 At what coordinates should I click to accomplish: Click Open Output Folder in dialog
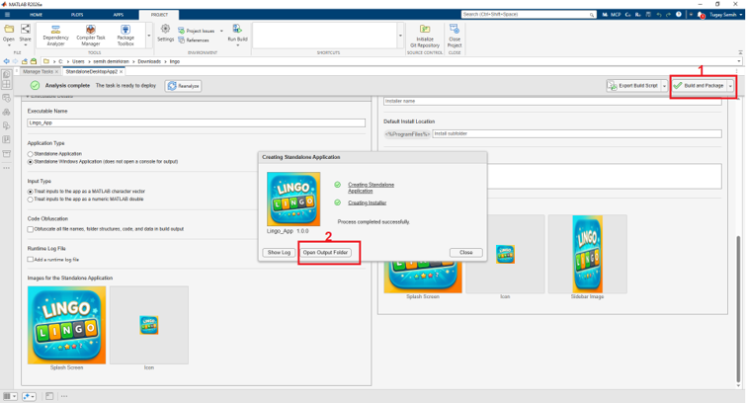pos(325,253)
